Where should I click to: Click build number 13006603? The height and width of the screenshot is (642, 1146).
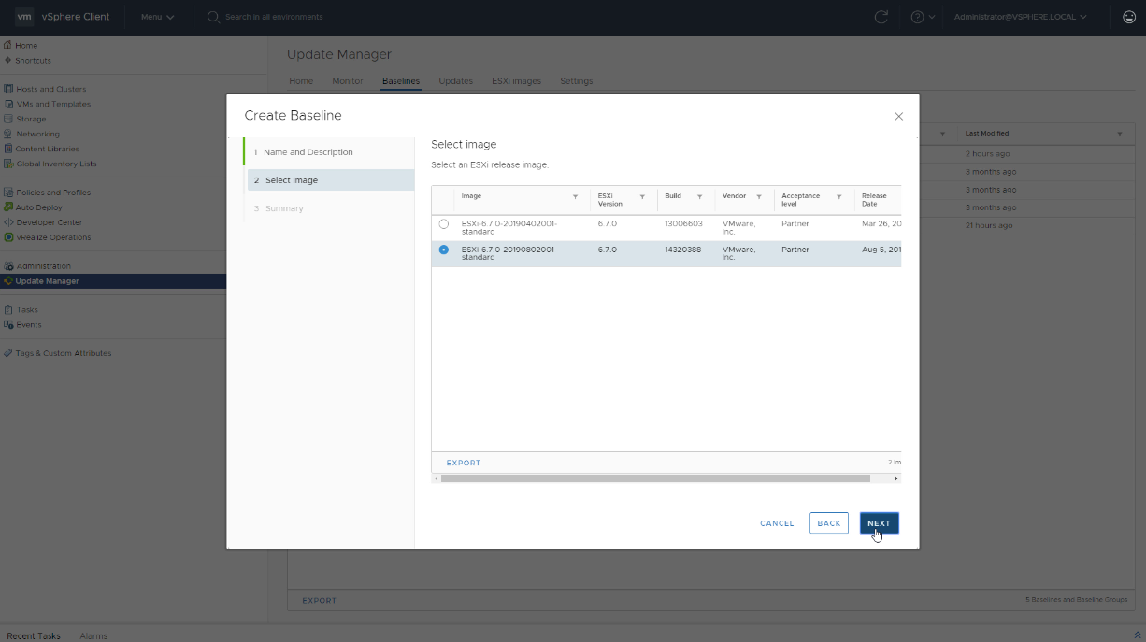(683, 224)
